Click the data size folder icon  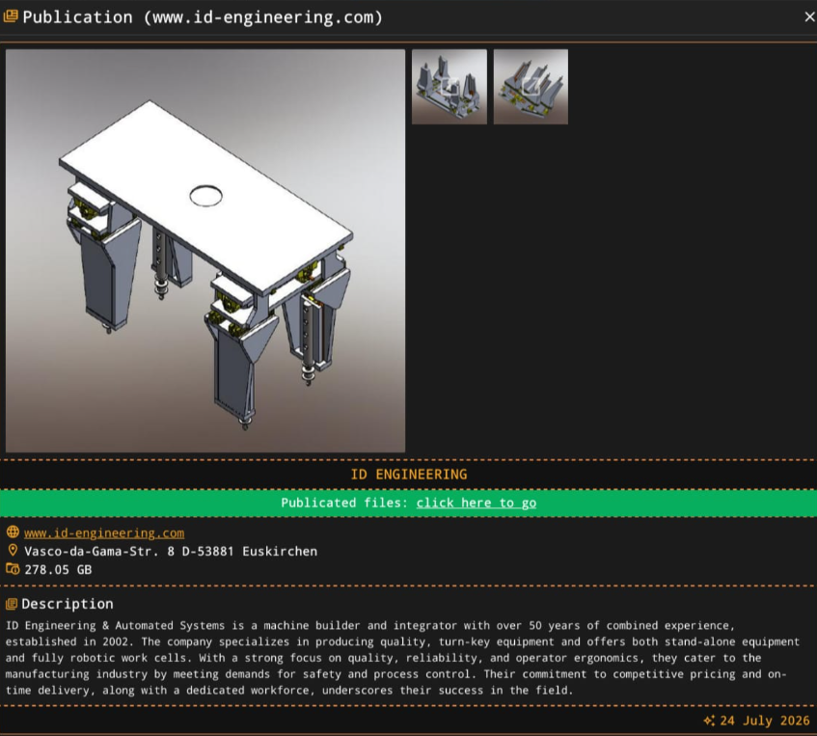[x=13, y=569]
